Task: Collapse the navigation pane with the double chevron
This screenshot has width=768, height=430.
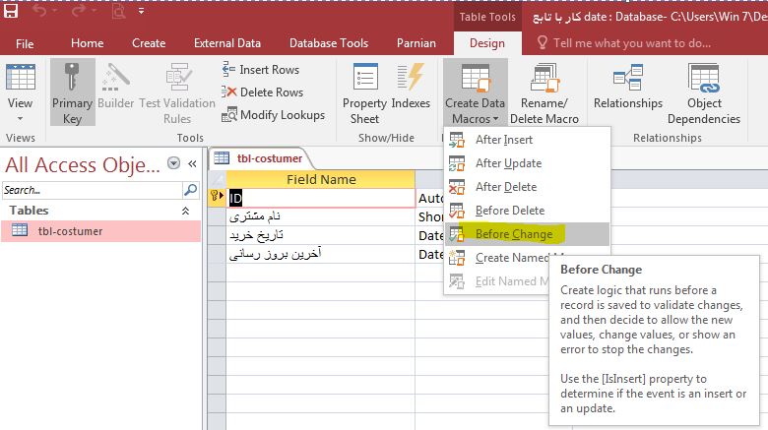Action: tap(192, 163)
